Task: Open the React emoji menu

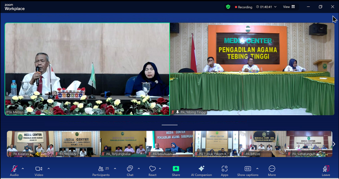Action: pyautogui.click(x=152, y=171)
